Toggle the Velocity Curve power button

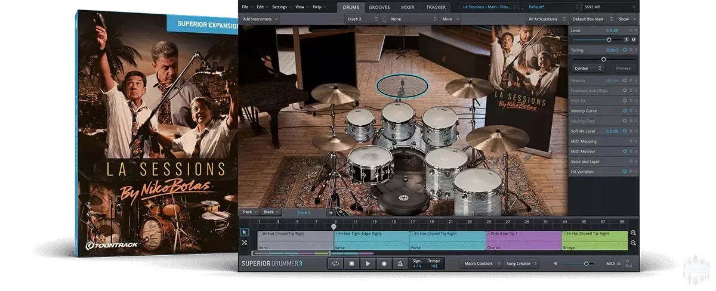click(x=625, y=111)
